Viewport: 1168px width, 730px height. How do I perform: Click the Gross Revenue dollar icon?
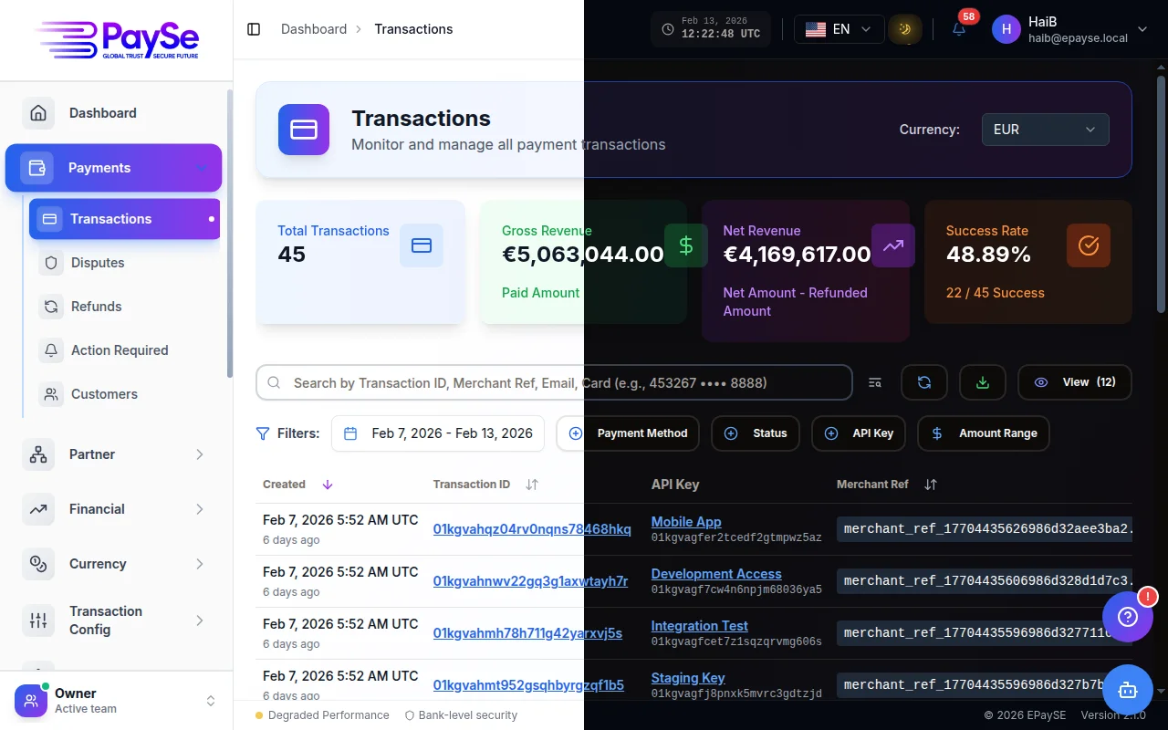pos(686,245)
